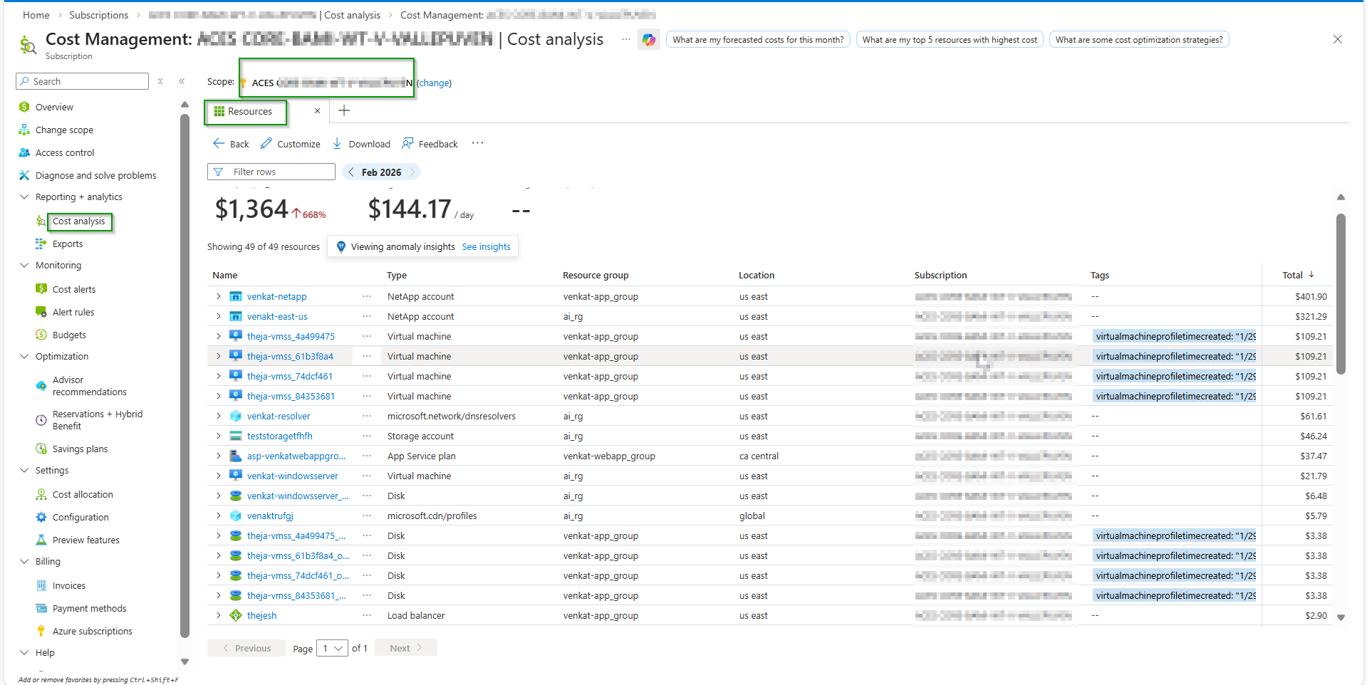Open more actions for venkat-netapp row
Screen dimensions: 1367x685
coord(367,296)
